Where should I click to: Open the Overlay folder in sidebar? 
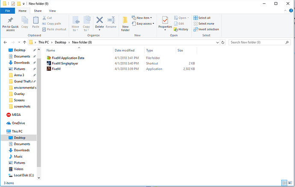tap(19, 94)
